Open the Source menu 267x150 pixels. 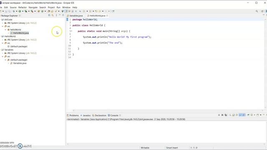[13, 7]
